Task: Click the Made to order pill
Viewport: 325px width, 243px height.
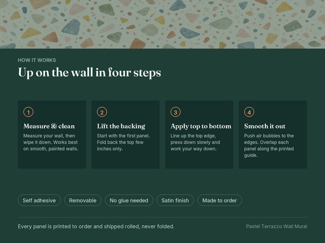Action: coord(219,200)
